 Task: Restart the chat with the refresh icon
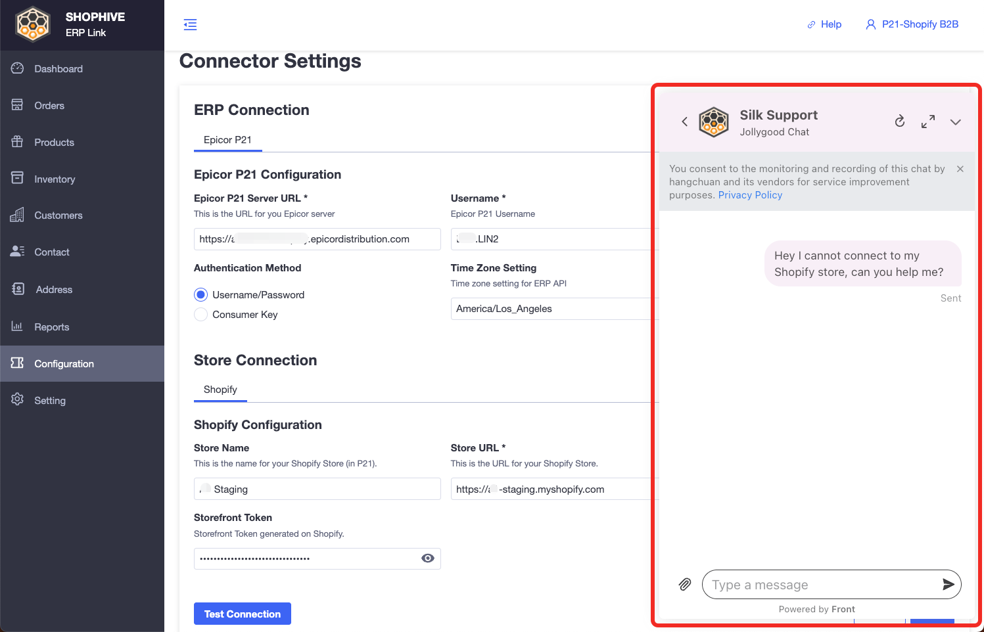pos(900,122)
